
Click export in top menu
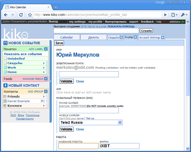(134, 22)
